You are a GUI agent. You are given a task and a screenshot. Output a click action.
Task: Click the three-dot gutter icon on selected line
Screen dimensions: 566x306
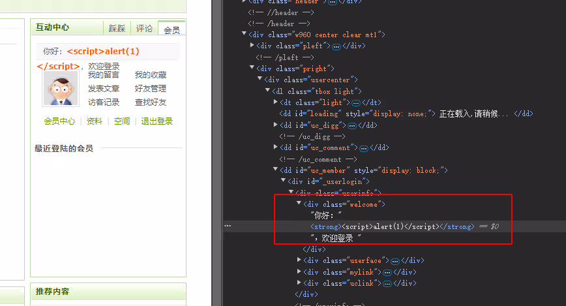tap(228, 226)
